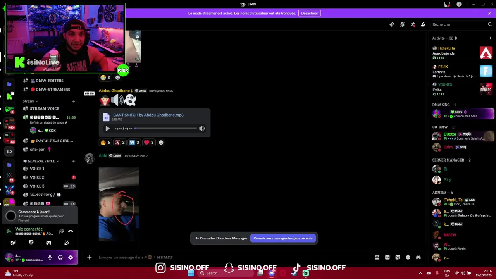
Task: Mute the microphone in user panel
Action: (x=50, y=257)
